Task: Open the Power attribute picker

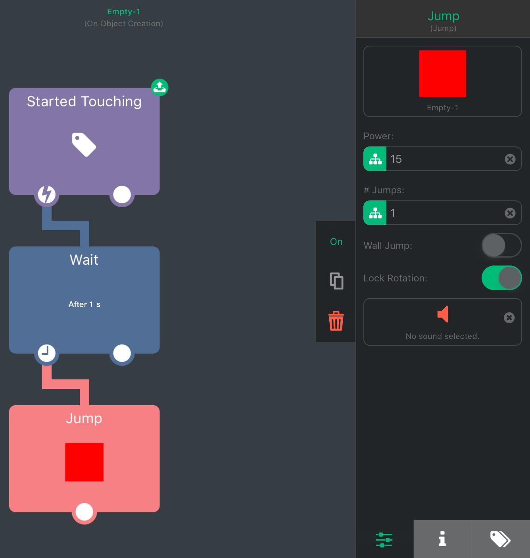Action: (375, 159)
